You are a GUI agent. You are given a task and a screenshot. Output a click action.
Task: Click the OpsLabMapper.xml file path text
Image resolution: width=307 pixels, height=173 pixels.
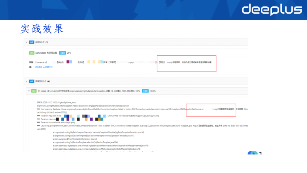pos(134,116)
